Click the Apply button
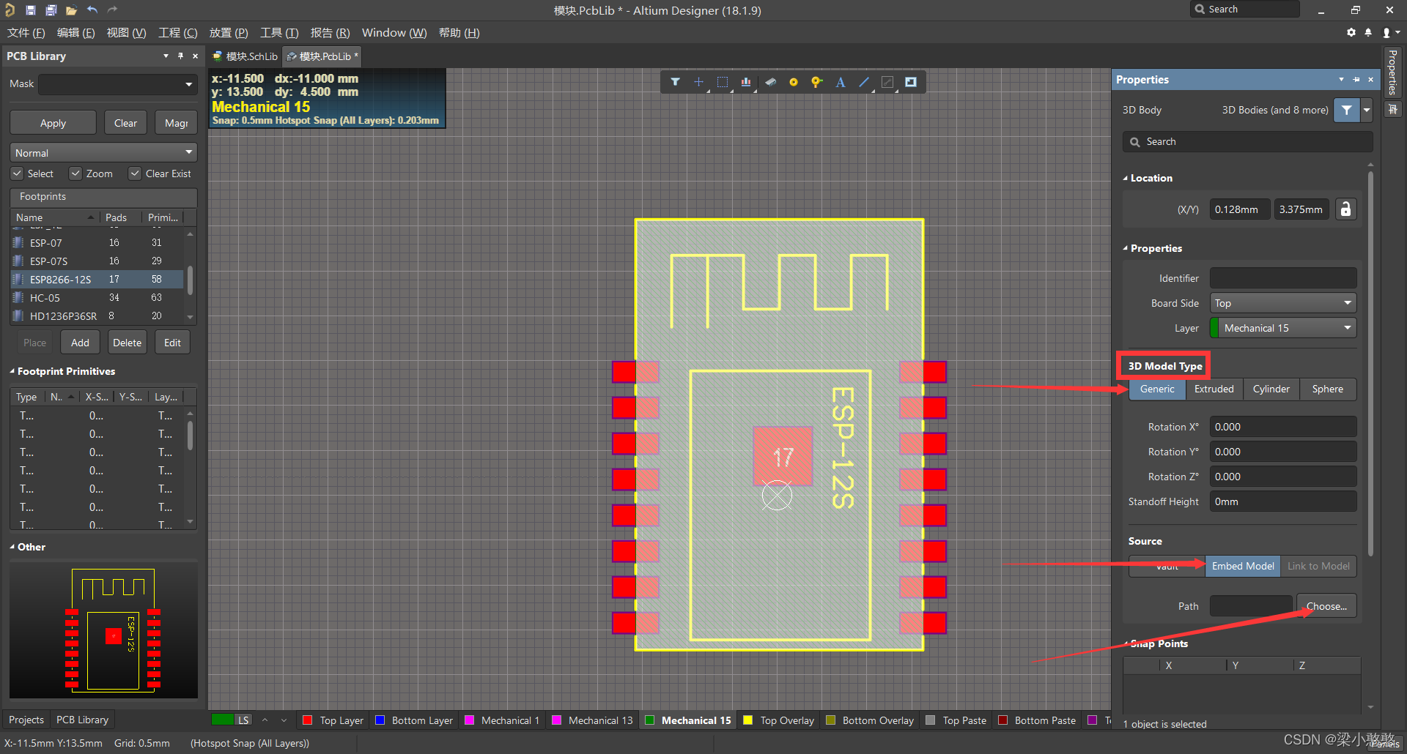This screenshot has width=1407, height=754. point(53,123)
